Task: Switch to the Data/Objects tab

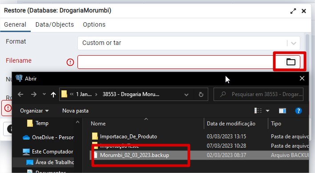Action: [55, 25]
